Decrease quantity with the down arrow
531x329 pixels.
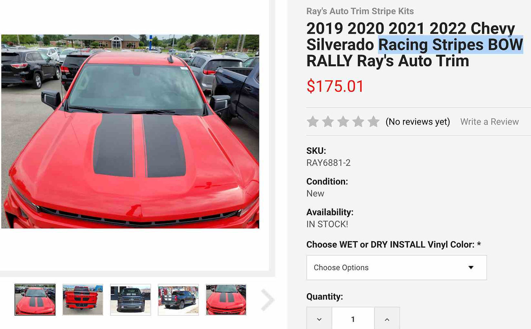tap(319, 319)
